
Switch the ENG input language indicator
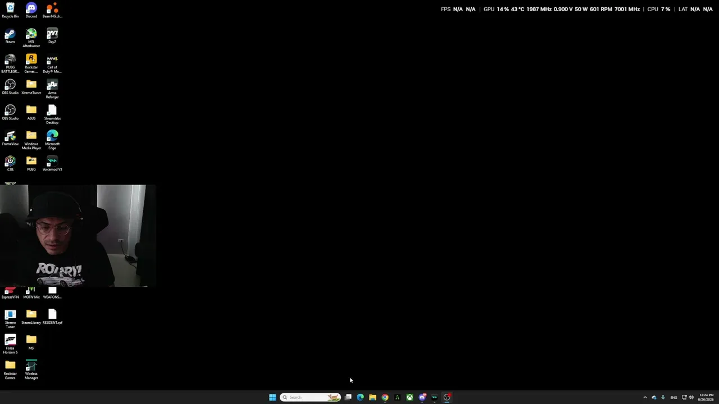coord(674,397)
